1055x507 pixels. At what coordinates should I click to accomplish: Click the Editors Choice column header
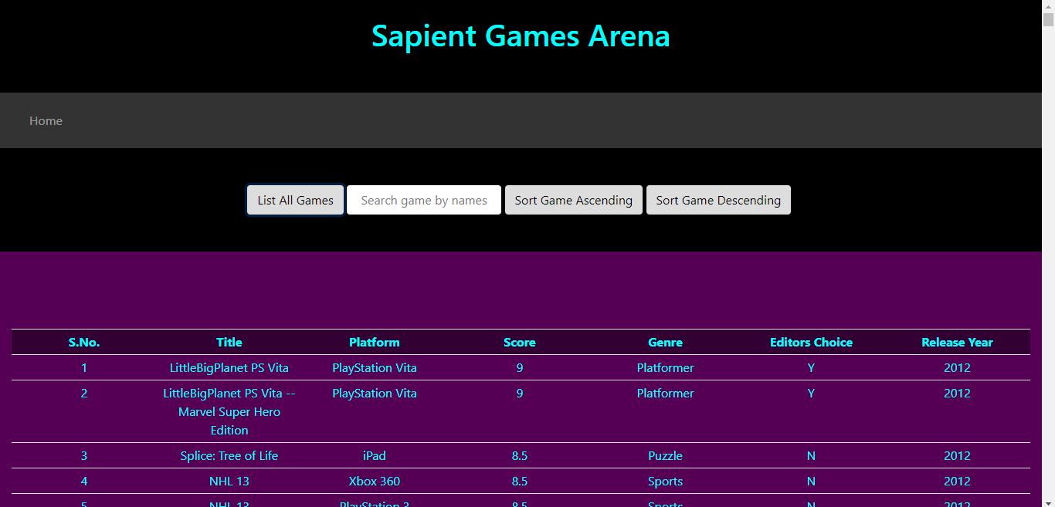(811, 342)
